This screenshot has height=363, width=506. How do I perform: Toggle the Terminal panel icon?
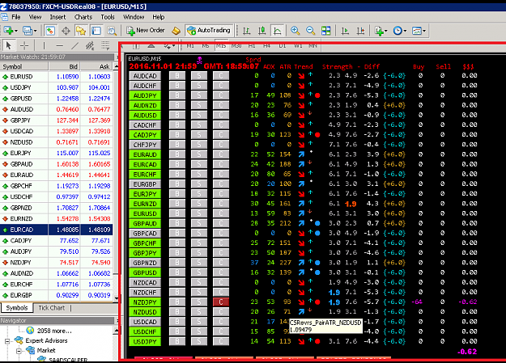96,31
